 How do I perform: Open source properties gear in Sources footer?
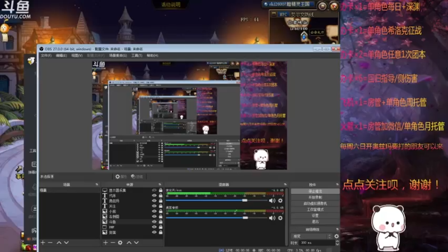coord(120,242)
